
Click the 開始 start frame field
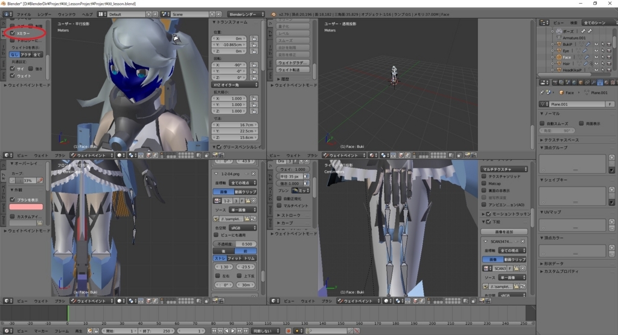[119, 331]
